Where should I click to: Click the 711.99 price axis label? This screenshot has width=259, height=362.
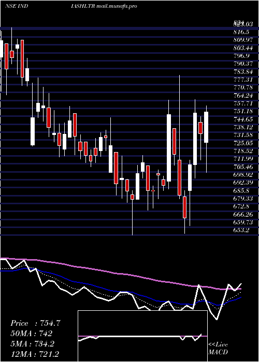243,159
